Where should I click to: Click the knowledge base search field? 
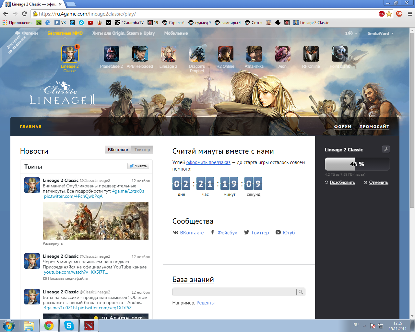tap(234, 292)
